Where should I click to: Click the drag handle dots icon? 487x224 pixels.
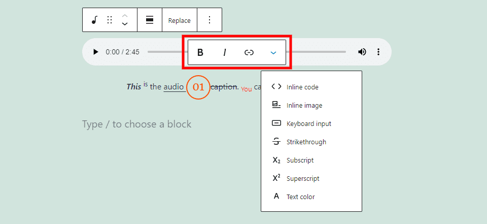point(110,20)
